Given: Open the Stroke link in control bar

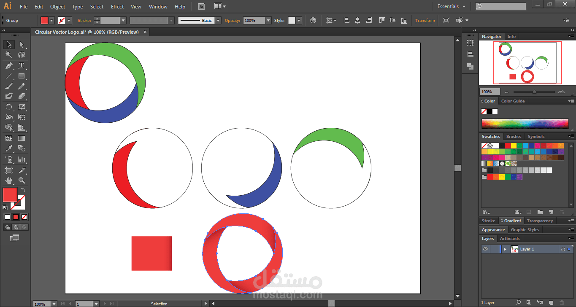Looking at the screenshot, I should [x=84, y=20].
